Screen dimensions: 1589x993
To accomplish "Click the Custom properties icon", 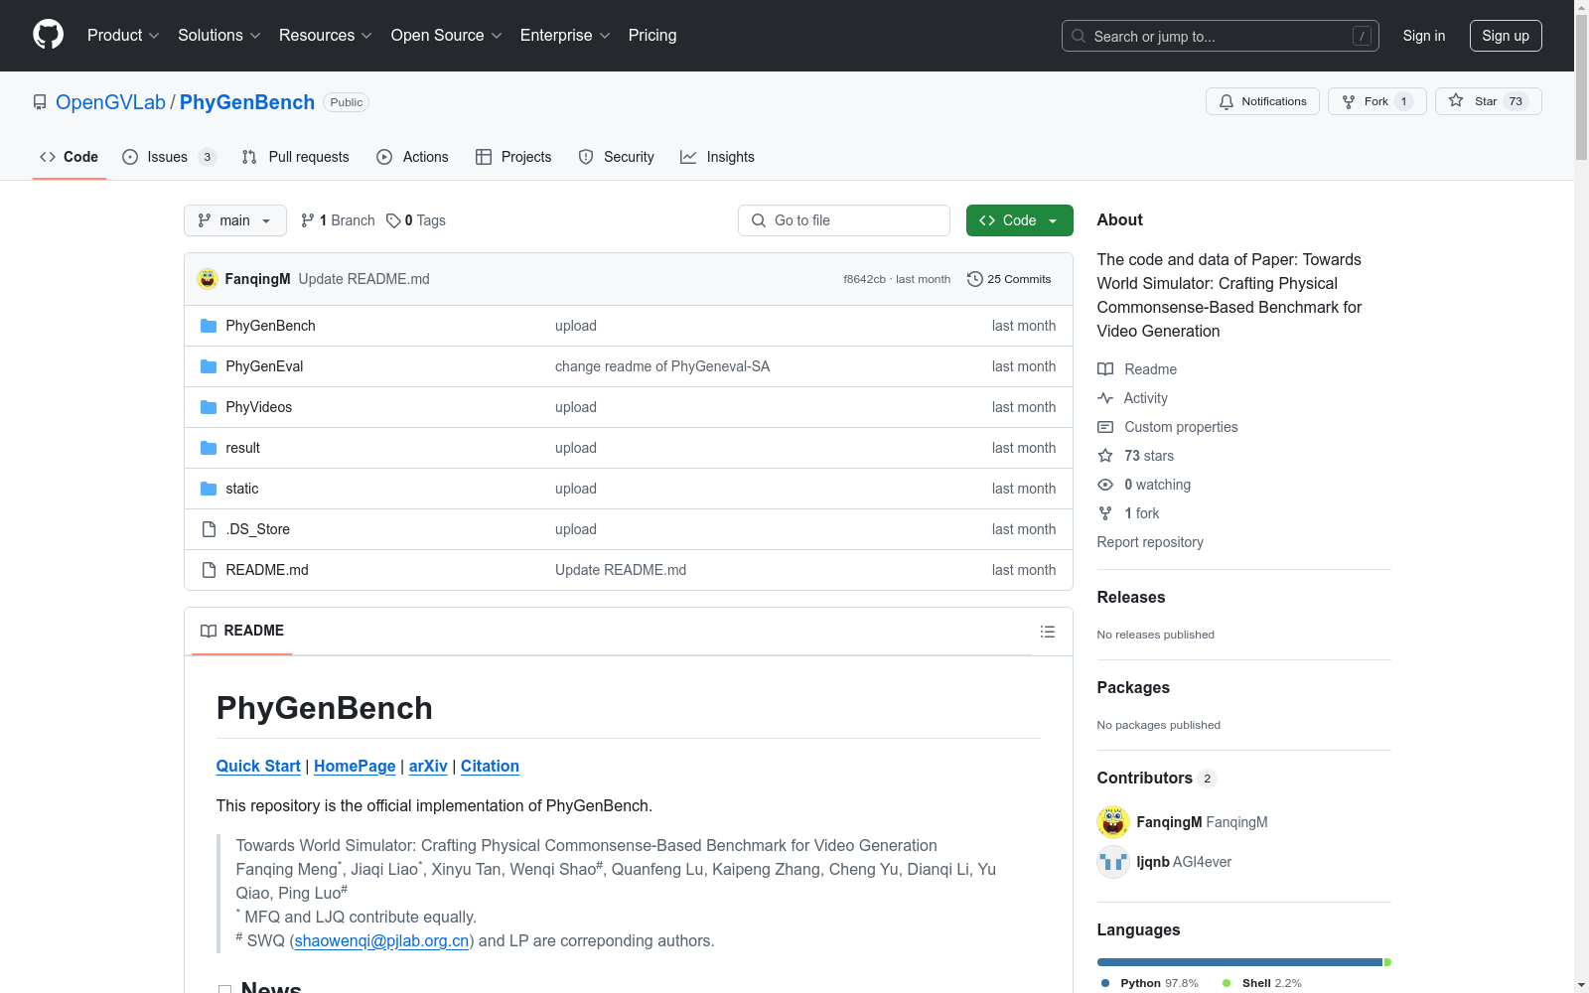I will point(1105,427).
